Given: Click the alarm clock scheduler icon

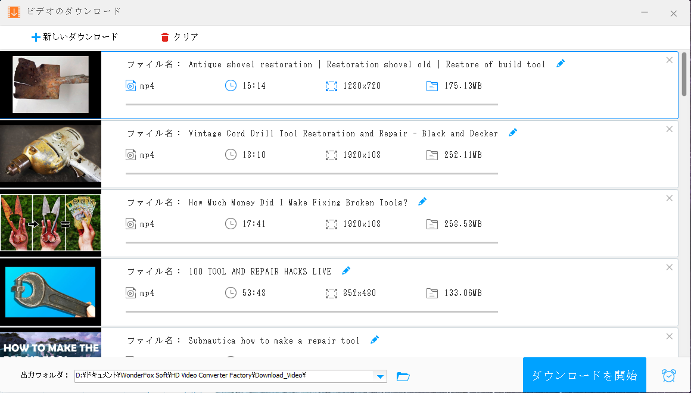Looking at the screenshot, I should point(669,376).
